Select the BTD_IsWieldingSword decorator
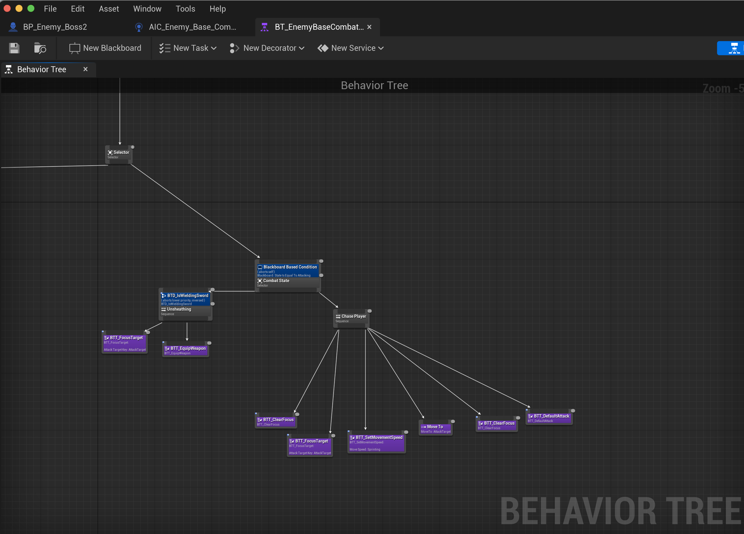Image resolution: width=744 pixels, height=534 pixels. [185, 299]
